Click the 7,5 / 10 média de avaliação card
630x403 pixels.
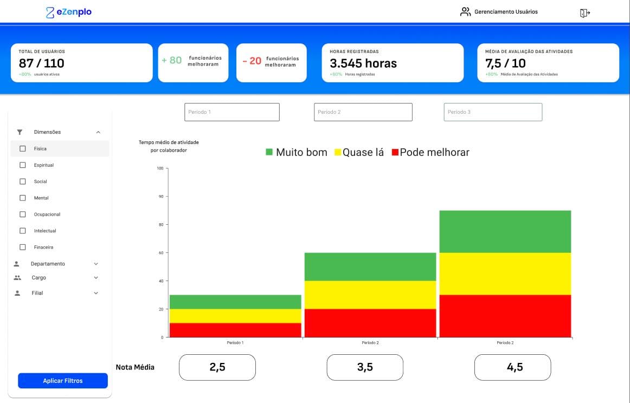(548, 63)
